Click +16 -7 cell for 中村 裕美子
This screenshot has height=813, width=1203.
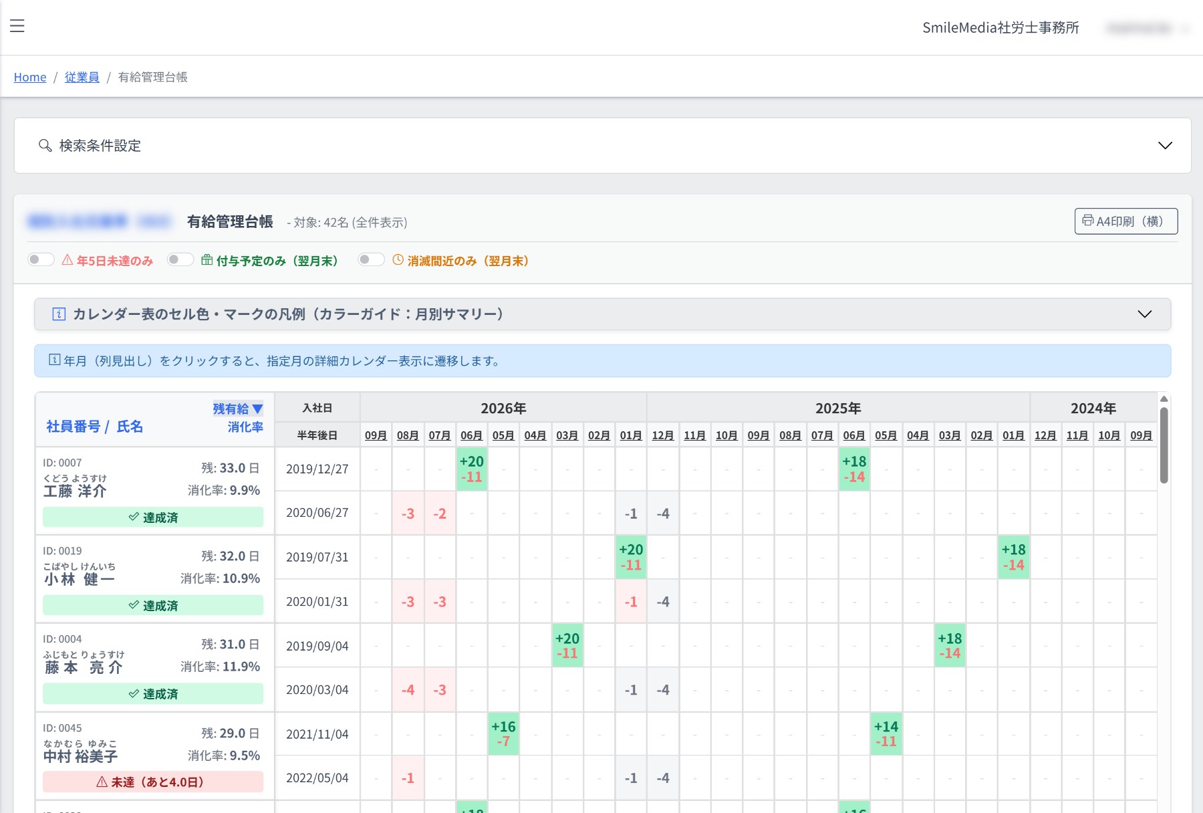[503, 733]
